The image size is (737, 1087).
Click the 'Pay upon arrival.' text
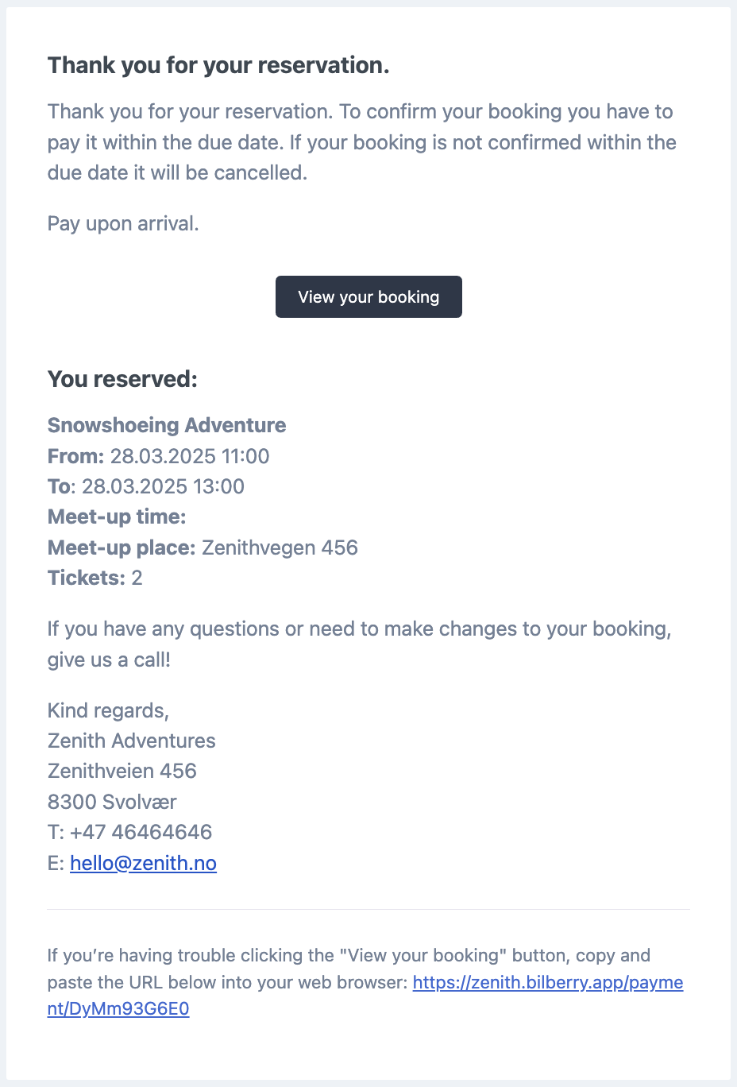(123, 223)
